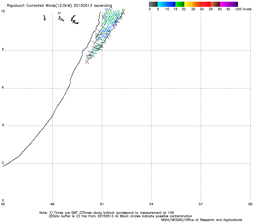Click the longitude label '51' on x-axis
This screenshot has width=253, height=222.
coord(102,204)
